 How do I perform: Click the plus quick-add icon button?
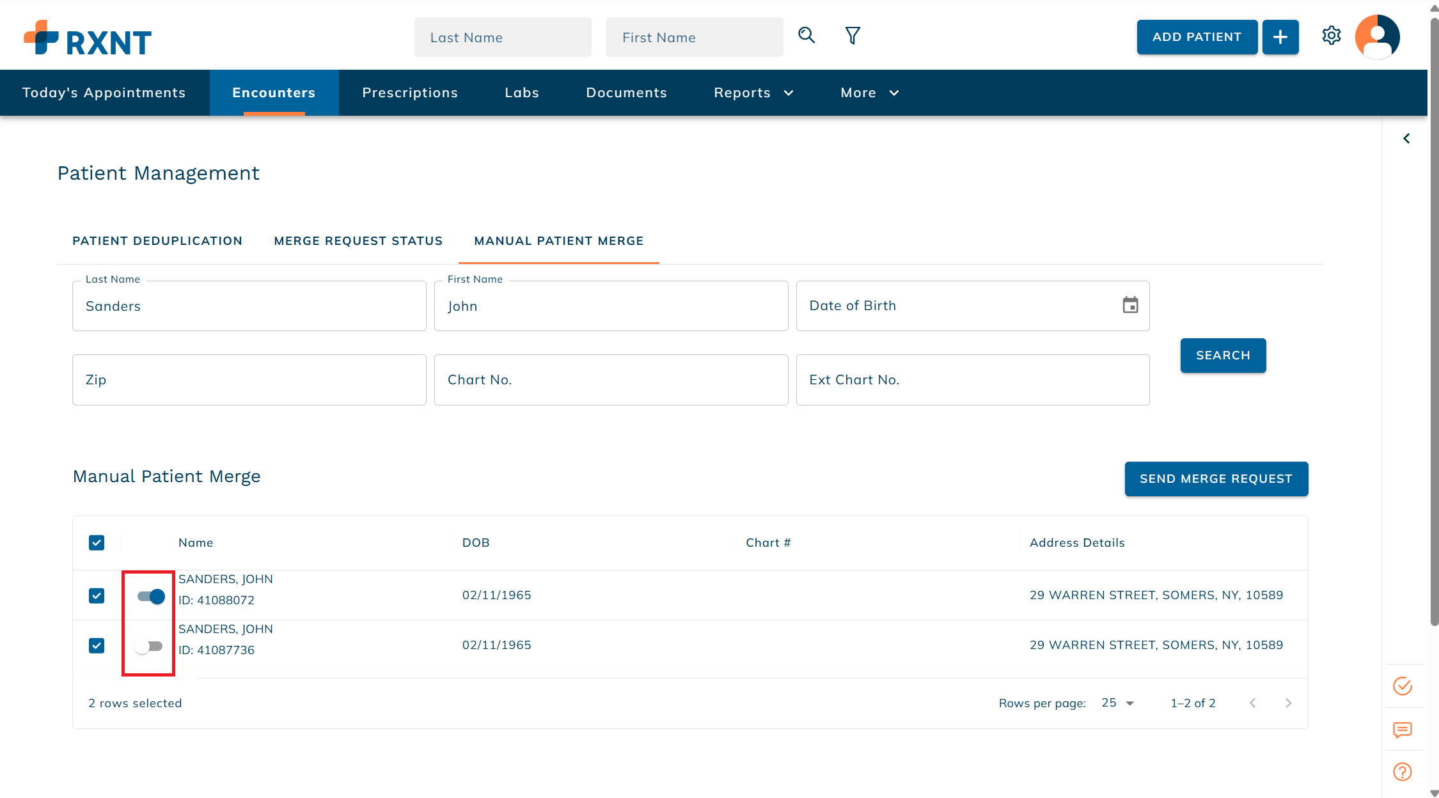tap(1280, 37)
